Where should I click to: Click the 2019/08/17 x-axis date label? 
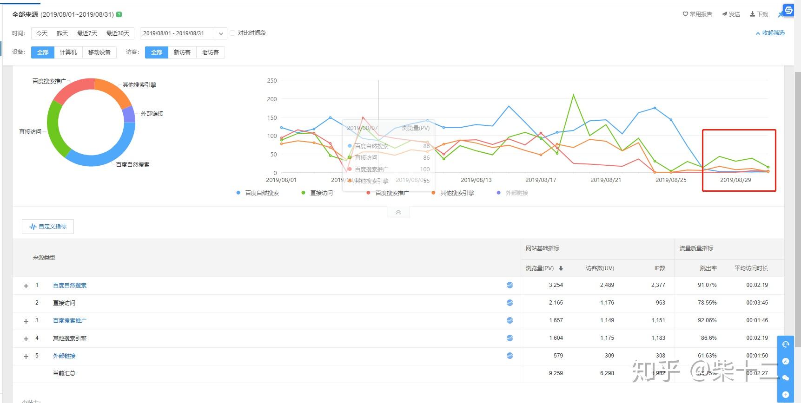coord(541,180)
